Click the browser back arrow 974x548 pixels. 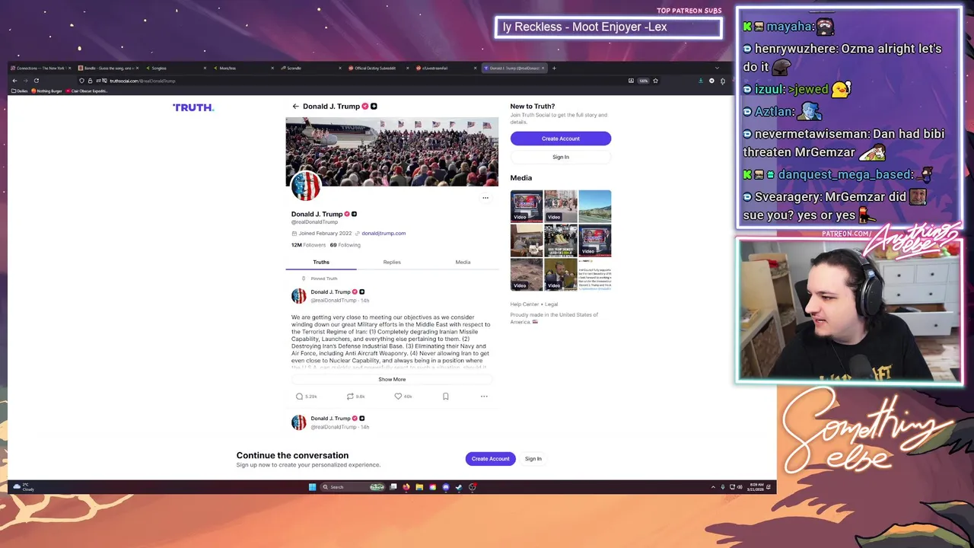click(x=14, y=81)
